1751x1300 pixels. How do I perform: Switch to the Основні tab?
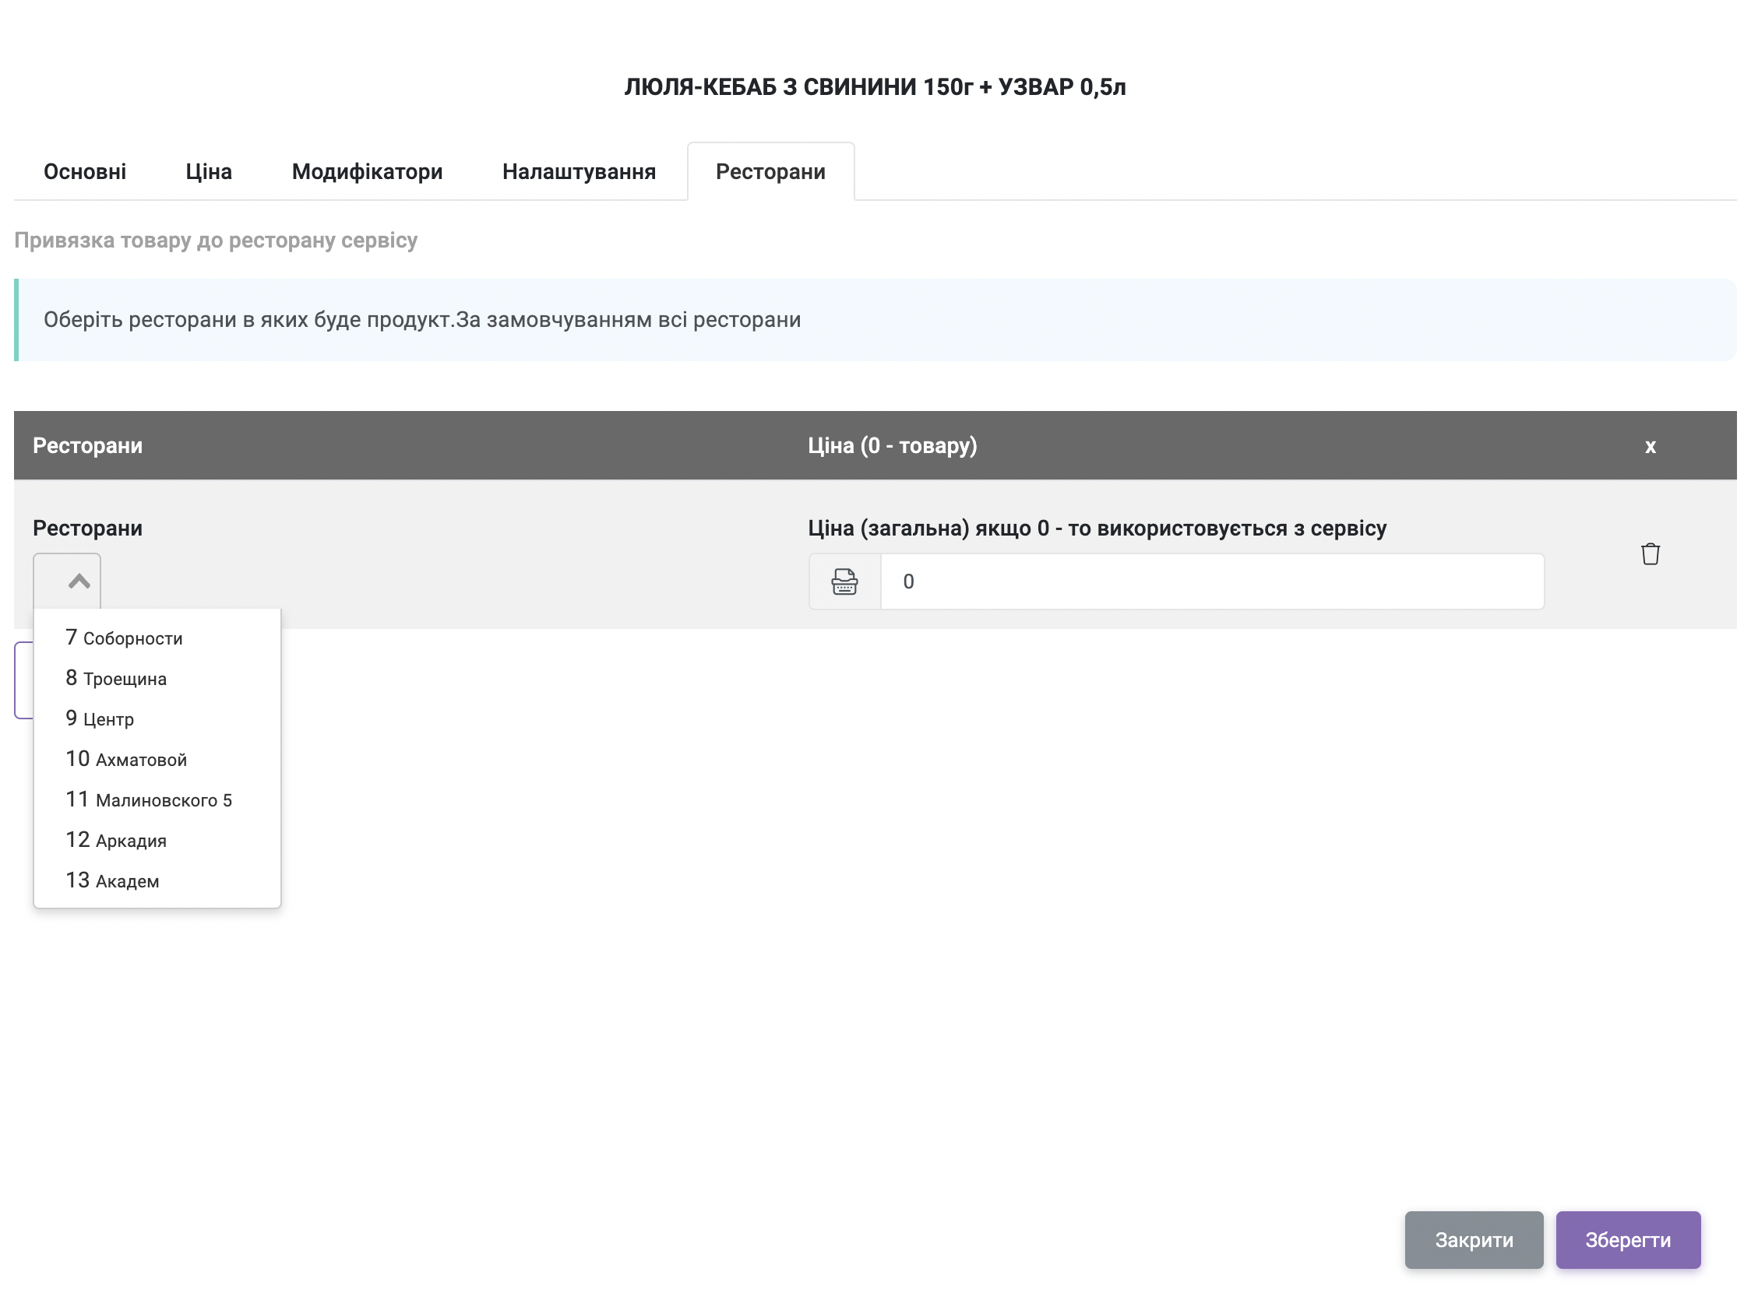(84, 171)
